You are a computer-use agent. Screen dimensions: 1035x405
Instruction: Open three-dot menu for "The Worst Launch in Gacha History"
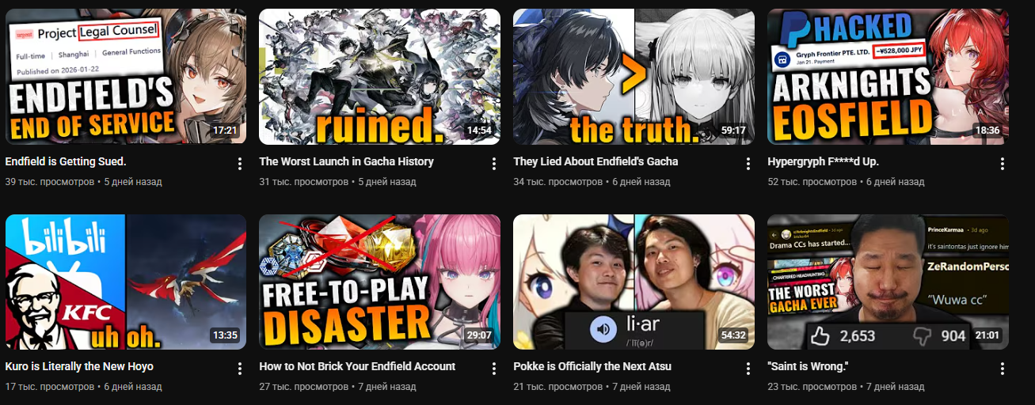[x=494, y=164]
